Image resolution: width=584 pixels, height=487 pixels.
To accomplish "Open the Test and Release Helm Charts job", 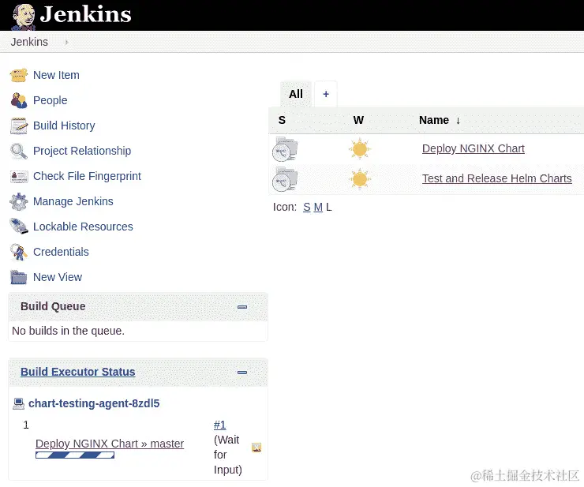I will (497, 178).
